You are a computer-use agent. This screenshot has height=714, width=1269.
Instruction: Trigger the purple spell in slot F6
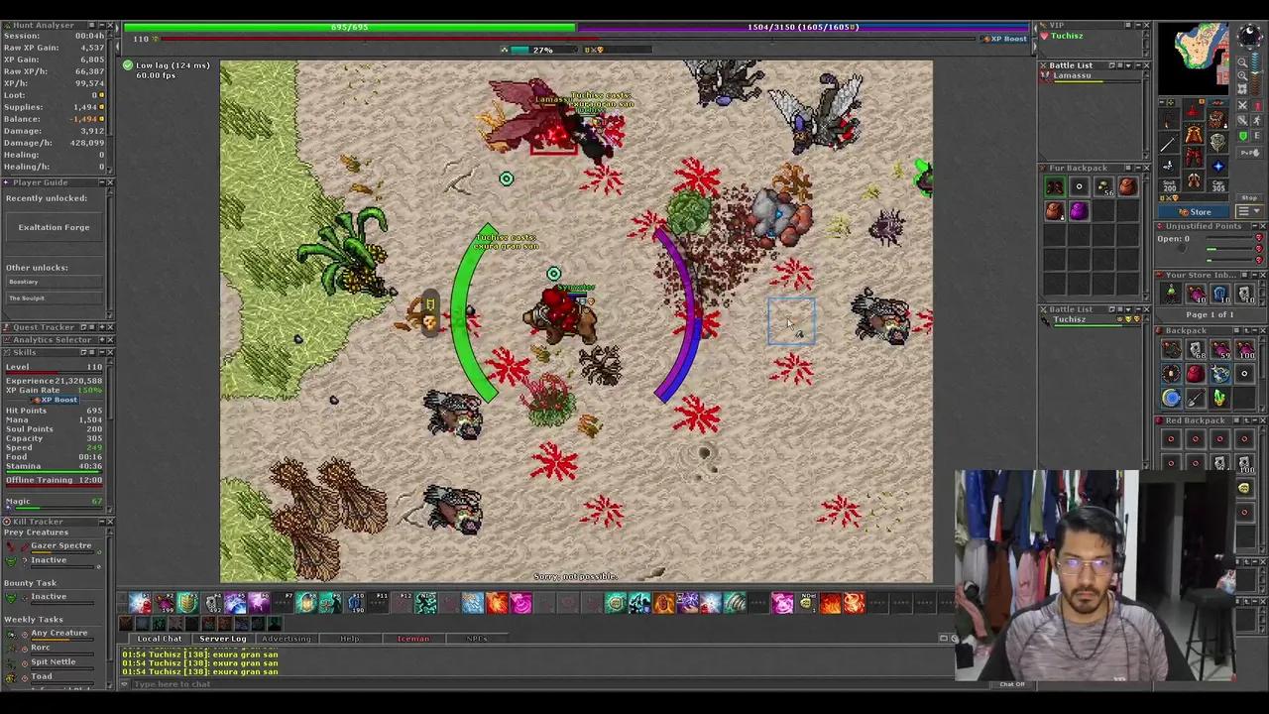pyautogui.click(x=259, y=603)
